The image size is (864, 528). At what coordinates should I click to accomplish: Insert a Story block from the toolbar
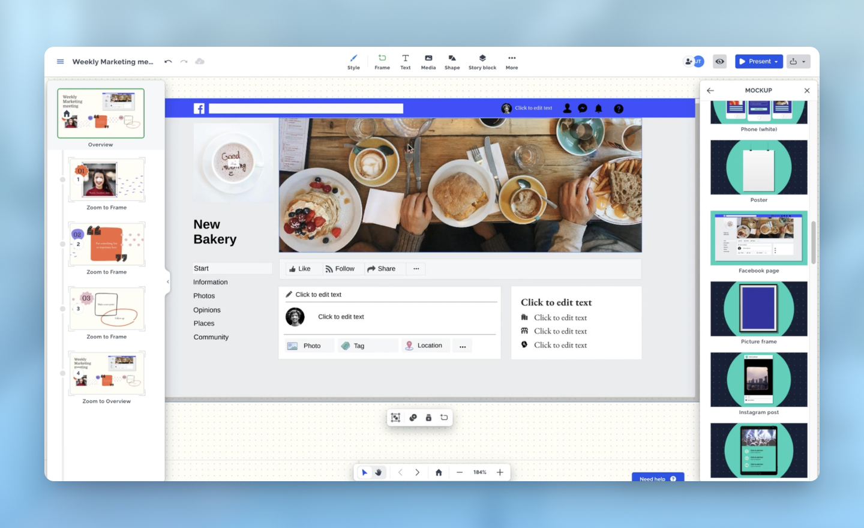pos(482,61)
